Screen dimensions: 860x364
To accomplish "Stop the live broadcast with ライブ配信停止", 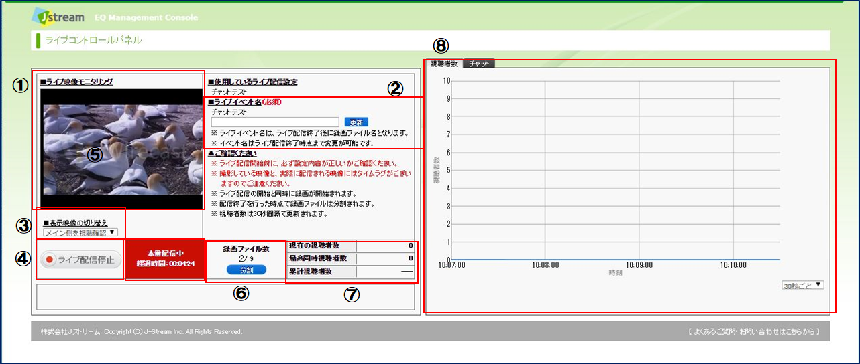I will coord(80,260).
